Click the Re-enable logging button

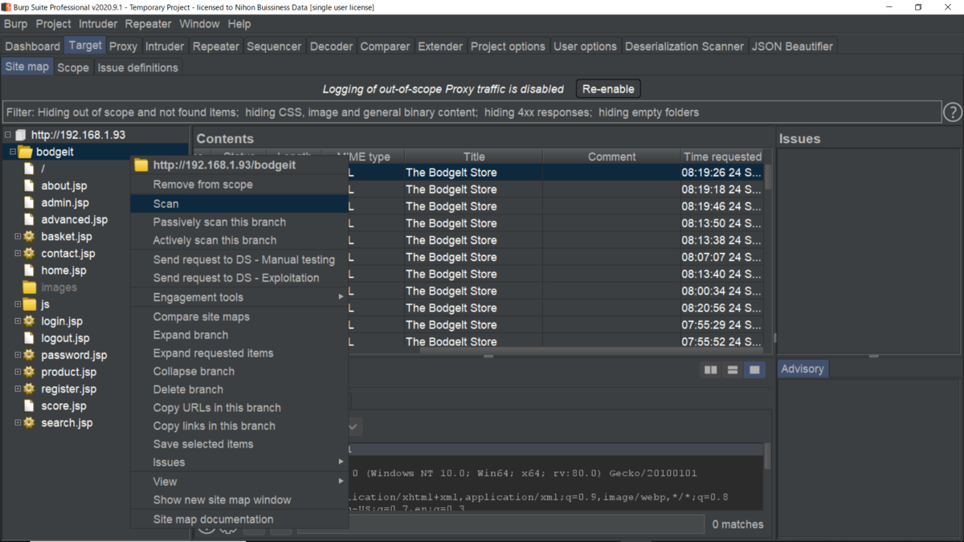(608, 89)
